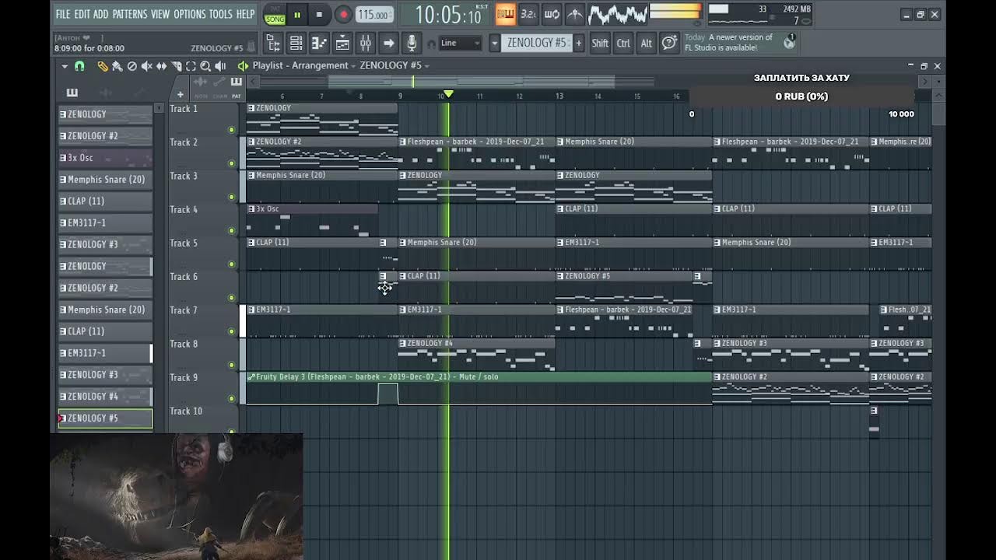This screenshot has height=560, width=996.
Task: Show audio clips in picker panel waveform icon
Action: pos(107,93)
